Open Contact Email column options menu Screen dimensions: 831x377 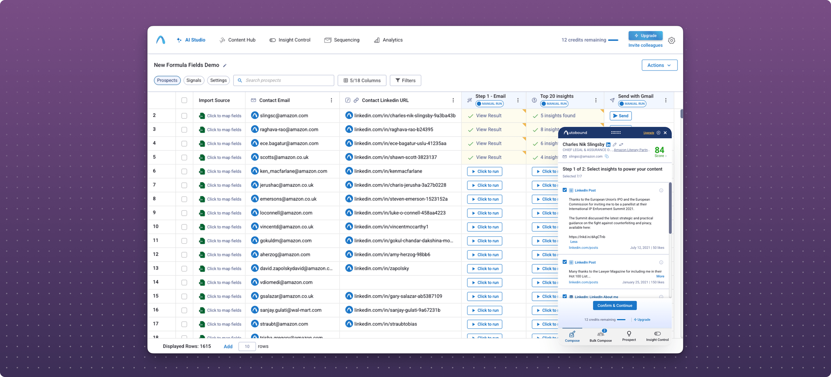tap(331, 101)
